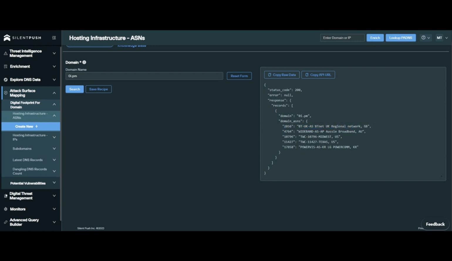This screenshot has height=261, width=452.
Task: Expand the Explore DNS Data section
Action: coord(54,80)
